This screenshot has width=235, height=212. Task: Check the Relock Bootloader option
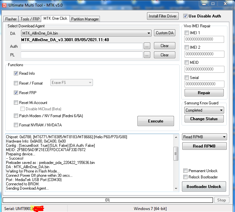[185, 177]
